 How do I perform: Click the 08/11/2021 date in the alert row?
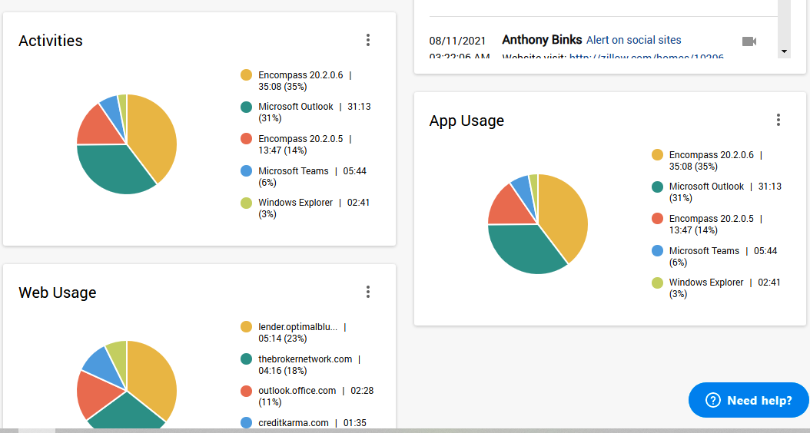click(457, 41)
